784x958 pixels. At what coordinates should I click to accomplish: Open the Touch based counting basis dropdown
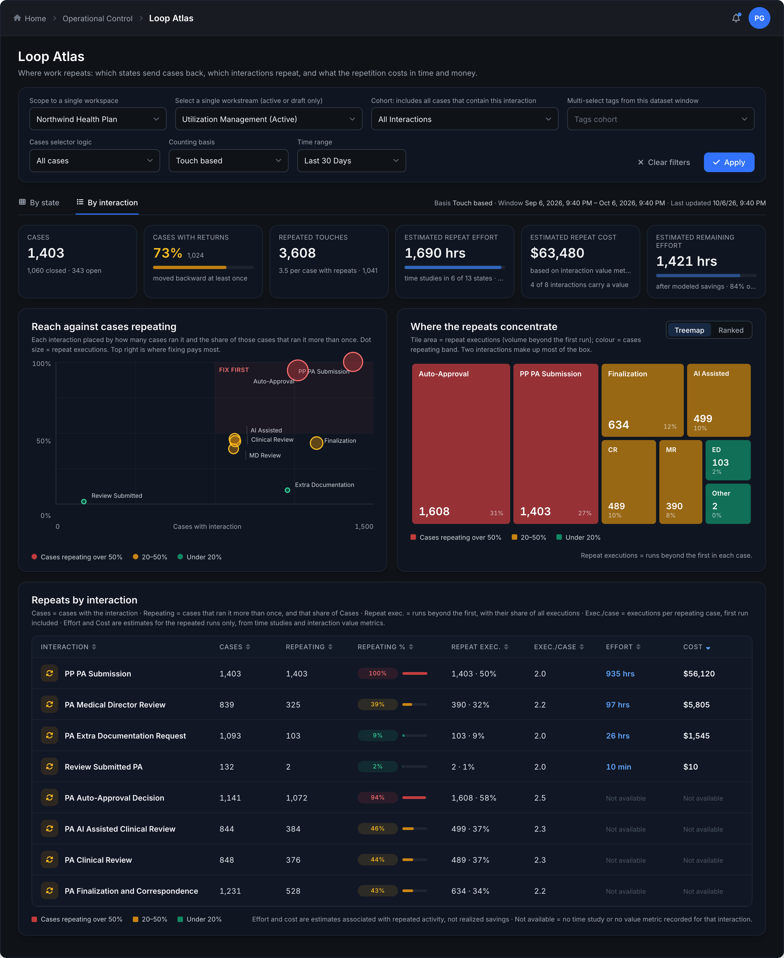click(228, 161)
